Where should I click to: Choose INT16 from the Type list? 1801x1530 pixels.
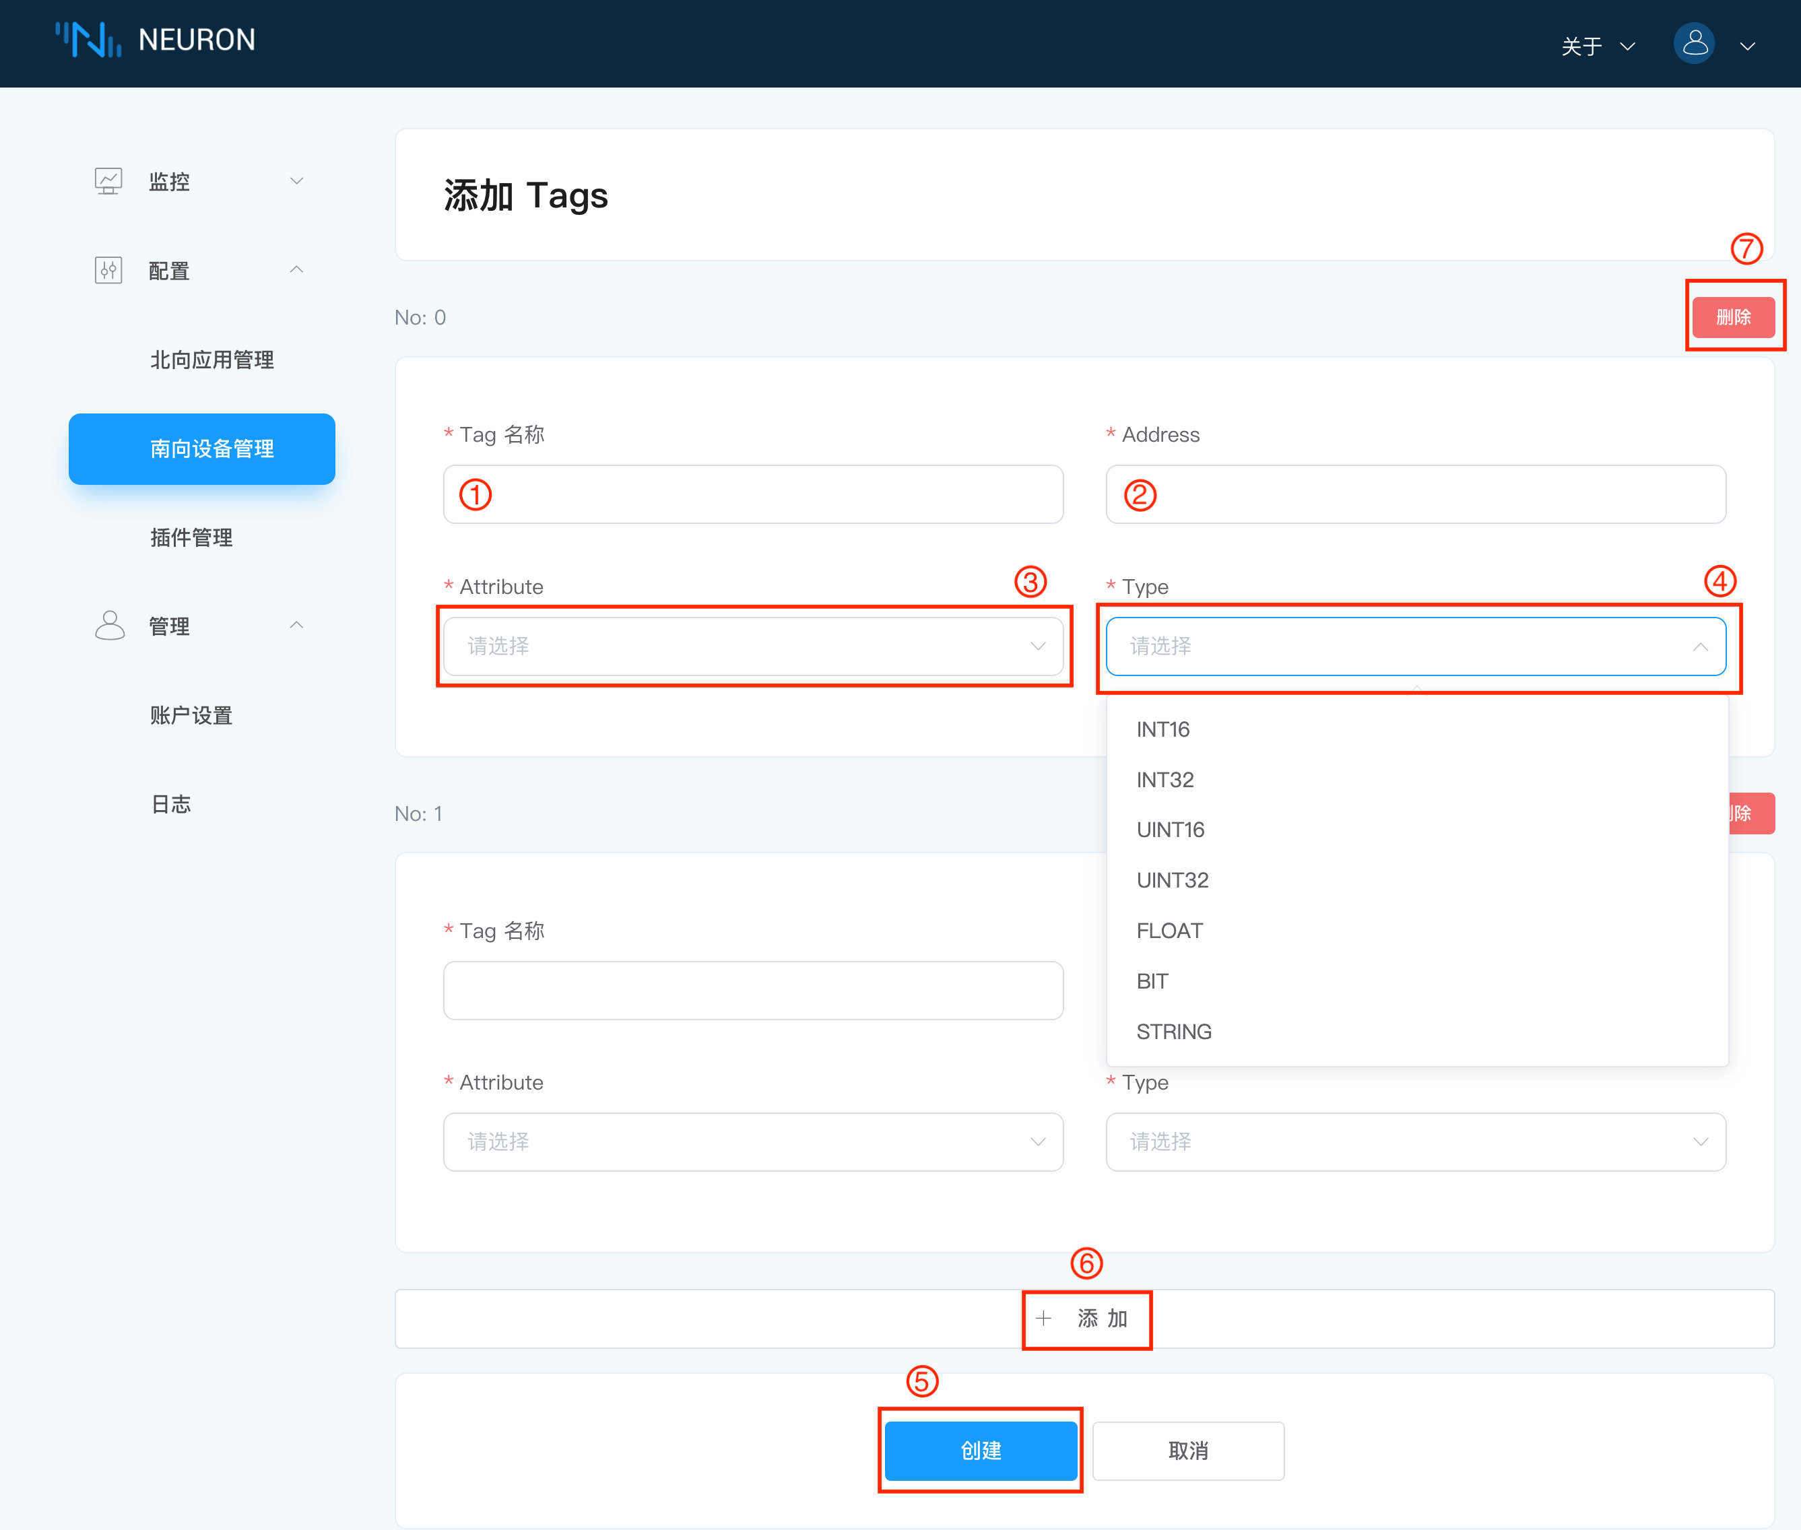(1418, 729)
